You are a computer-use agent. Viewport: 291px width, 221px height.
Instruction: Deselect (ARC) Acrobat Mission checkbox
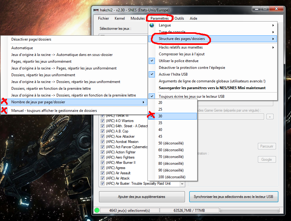coord(102,142)
